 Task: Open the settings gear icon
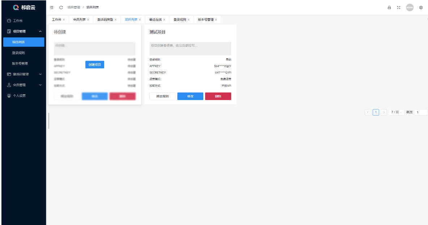point(421,7)
